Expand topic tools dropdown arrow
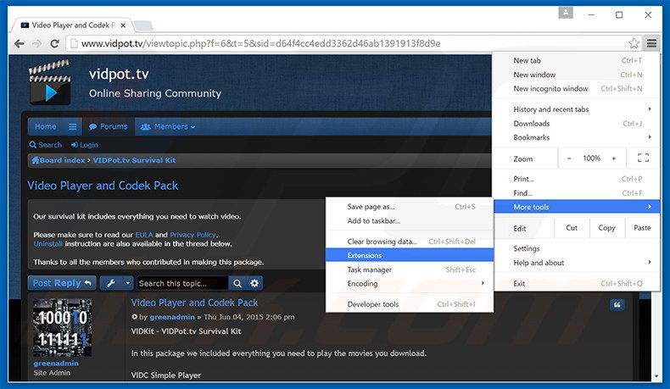670x389 pixels. point(127,283)
